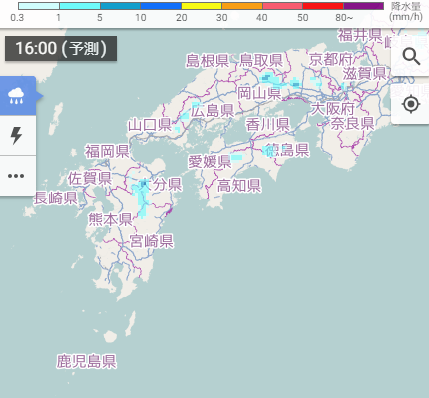Click the 16:00 (予測) time label
Image resolution: width=429 pixels, height=398 pixels.
click(61, 49)
